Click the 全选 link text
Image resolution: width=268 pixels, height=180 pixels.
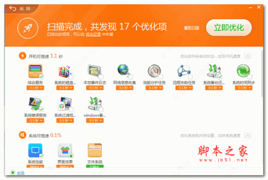click(x=21, y=173)
